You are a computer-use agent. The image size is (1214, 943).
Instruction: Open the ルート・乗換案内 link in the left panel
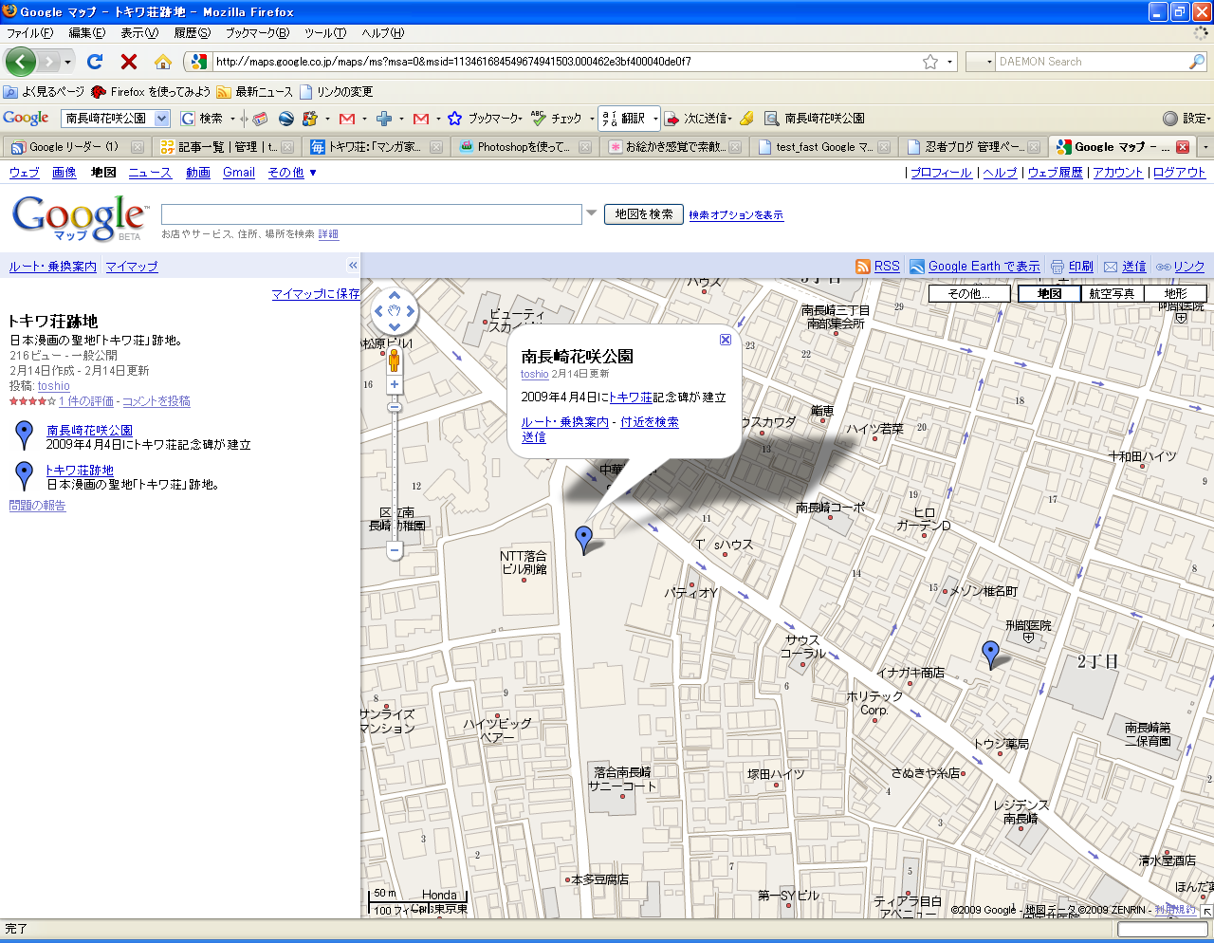coord(53,267)
